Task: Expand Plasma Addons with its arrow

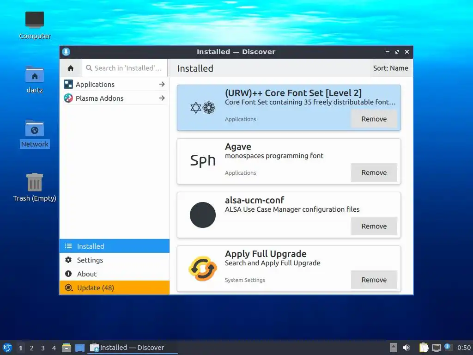Action: click(x=162, y=98)
